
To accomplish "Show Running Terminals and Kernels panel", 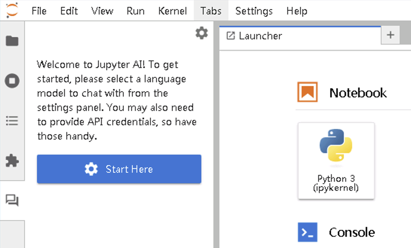I will coord(12,81).
